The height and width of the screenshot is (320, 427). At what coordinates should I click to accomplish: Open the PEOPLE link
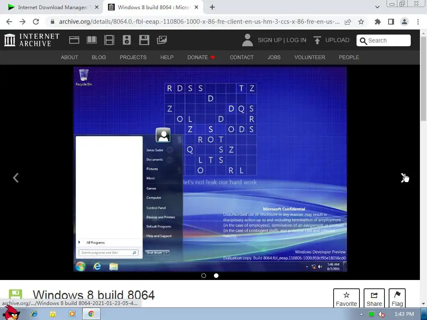(x=349, y=57)
